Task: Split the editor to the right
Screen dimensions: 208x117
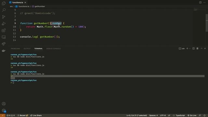Action: coord(200,2)
